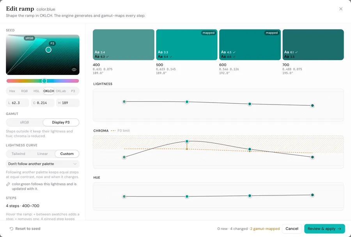Set lightness curve to Tailwind

point(18,154)
